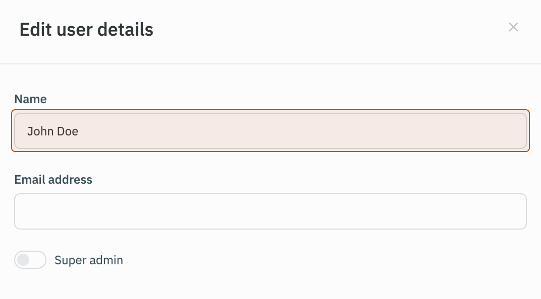Click the X icon in dialog header
541x299 pixels.
click(x=513, y=27)
